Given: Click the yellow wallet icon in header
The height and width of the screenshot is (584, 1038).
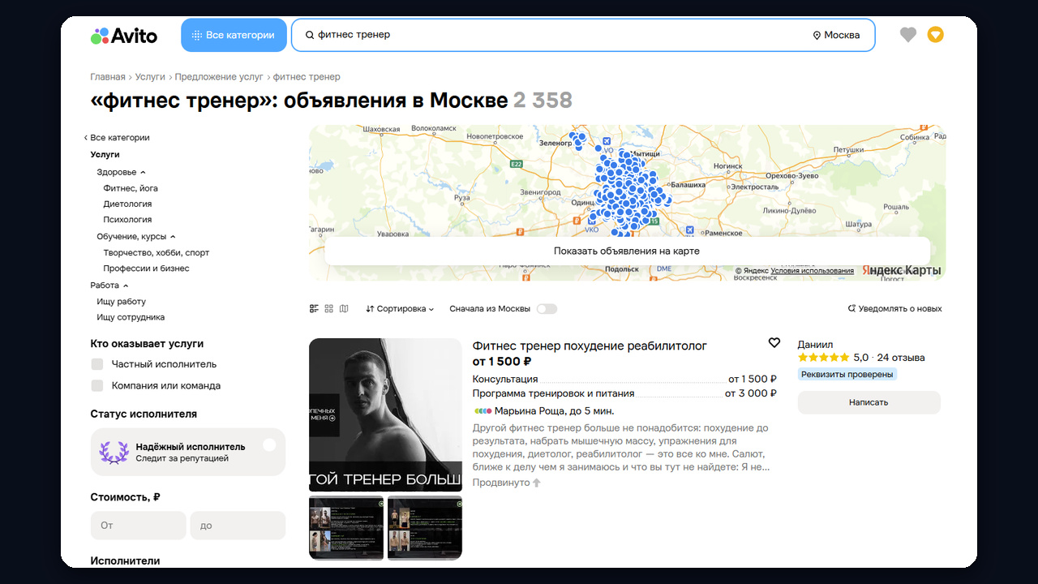Looking at the screenshot, I should [x=936, y=35].
